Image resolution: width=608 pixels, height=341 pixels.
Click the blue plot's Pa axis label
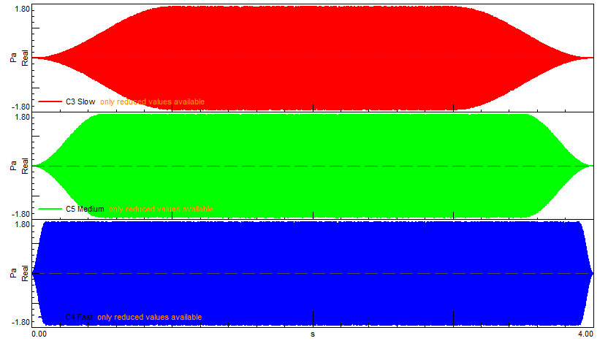point(14,274)
